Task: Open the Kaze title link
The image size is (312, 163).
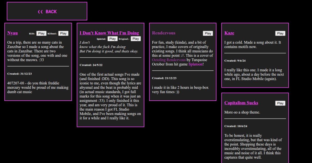Action: [x=229, y=33]
